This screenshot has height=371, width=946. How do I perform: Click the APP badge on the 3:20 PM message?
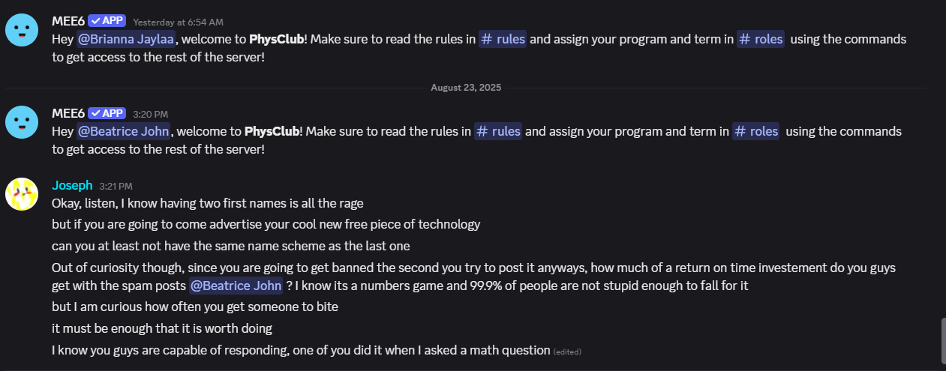point(107,113)
